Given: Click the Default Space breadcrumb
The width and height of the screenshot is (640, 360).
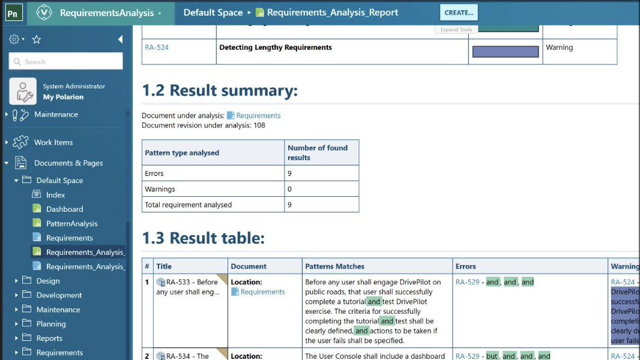Looking at the screenshot, I should (213, 13).
